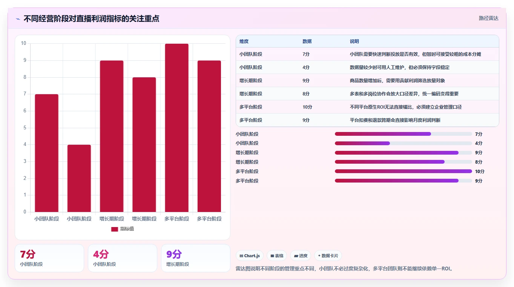Select the footer note starting 雷达图说明不同阶段
The width and height of the screenshot is (514, 287).
pyautogui.click(x=344, y=269)
